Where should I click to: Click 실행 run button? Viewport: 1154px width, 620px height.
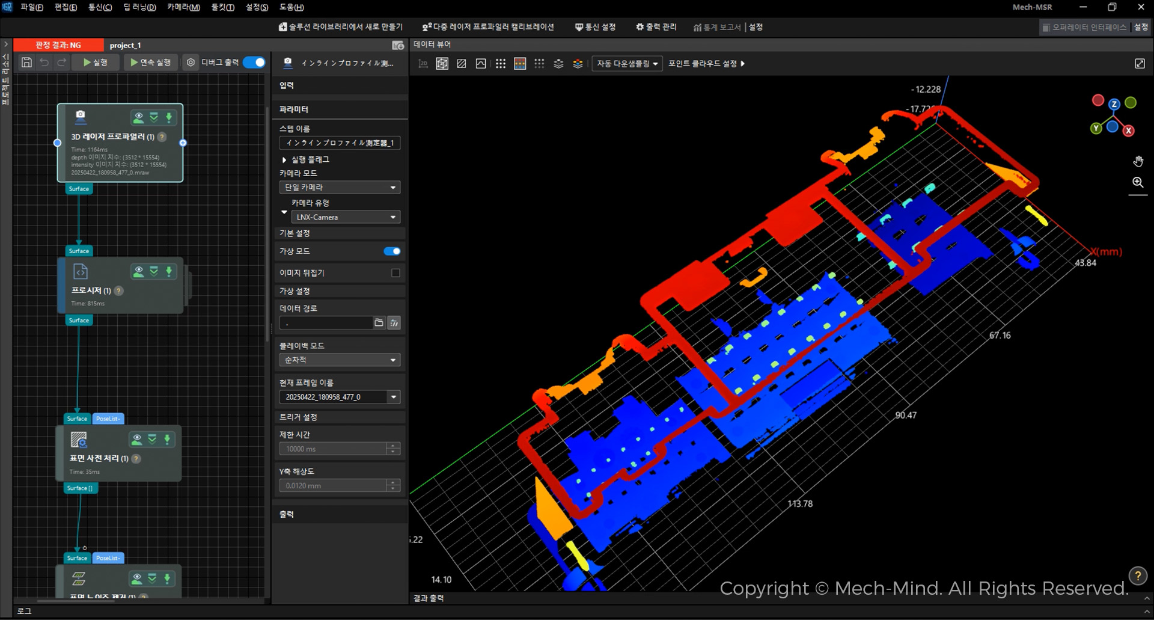pyautogui.click(x=96, y=63)
